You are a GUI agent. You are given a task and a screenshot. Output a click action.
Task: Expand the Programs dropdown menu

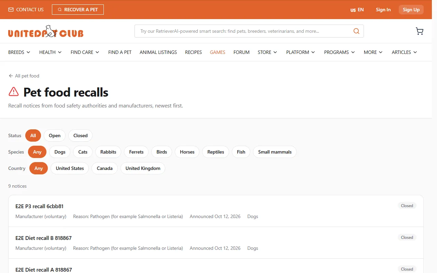[x=340, y=52]
